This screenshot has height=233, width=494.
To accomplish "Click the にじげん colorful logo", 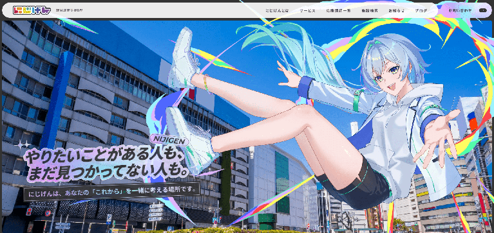I will 32,10.
